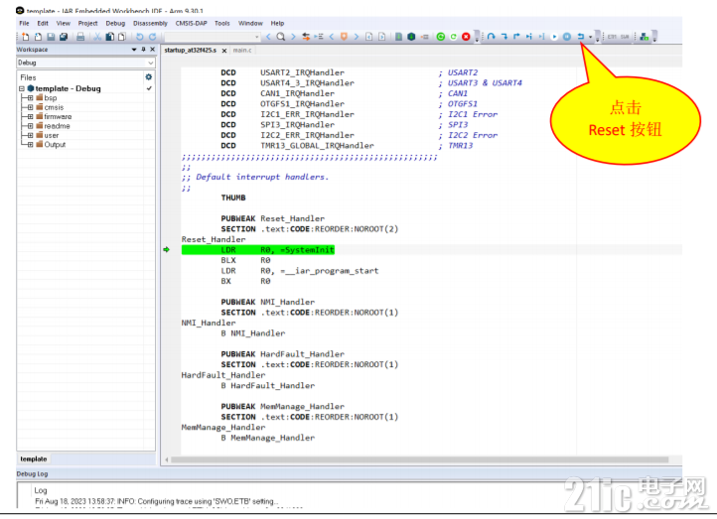Select the startup_at32f425.s editor tab

[191, 51]
